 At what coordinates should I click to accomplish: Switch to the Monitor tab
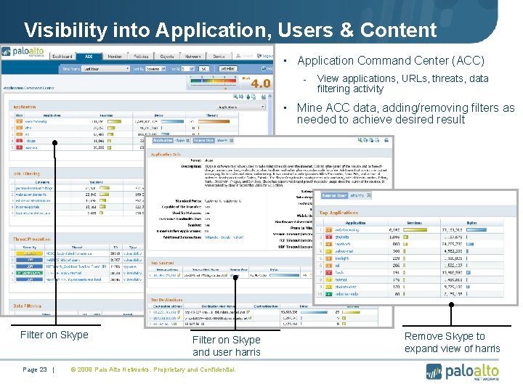[115, 57]
